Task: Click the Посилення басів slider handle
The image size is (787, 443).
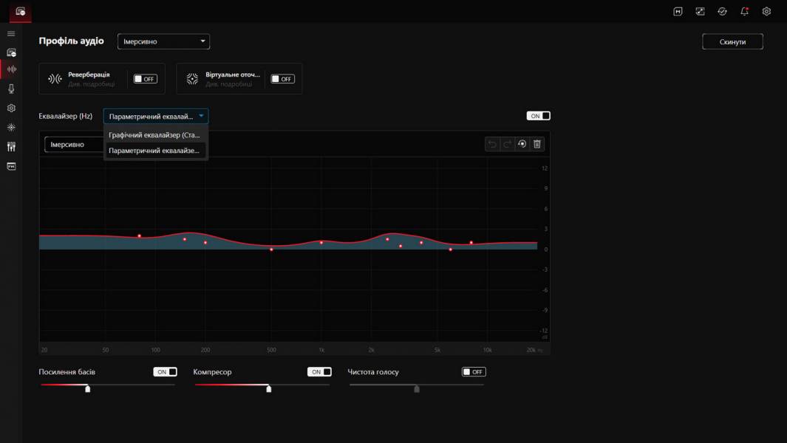Action: (x=88, y=388)
